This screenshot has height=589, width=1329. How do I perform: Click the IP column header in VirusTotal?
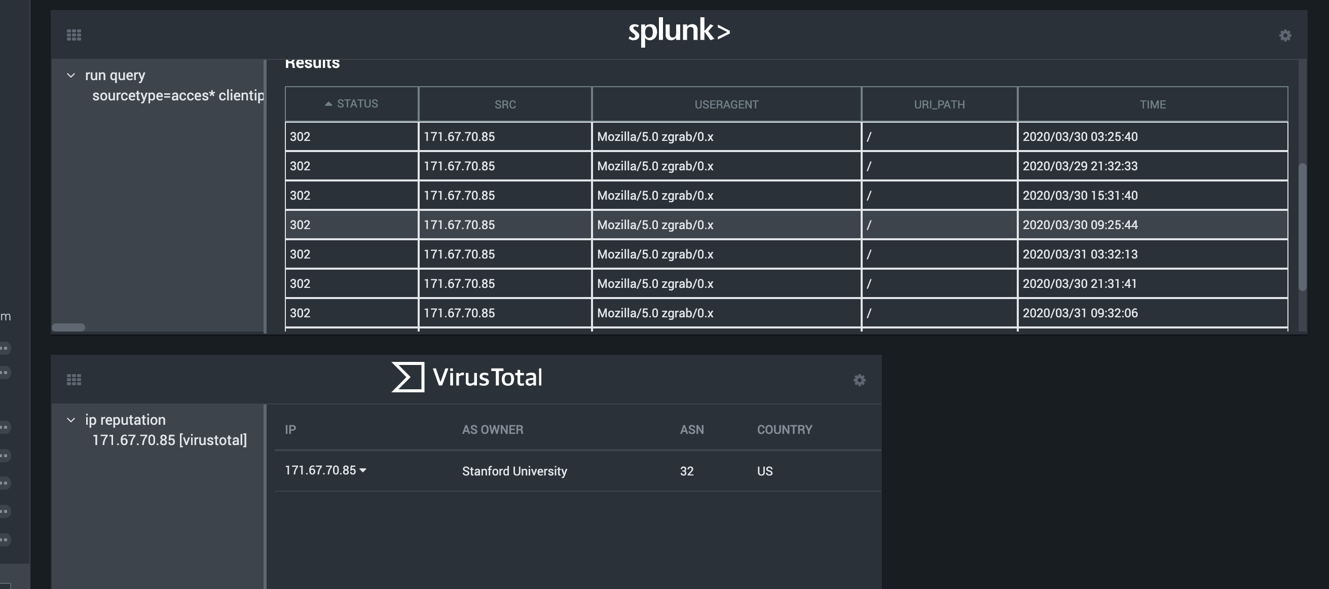point(290,430)
